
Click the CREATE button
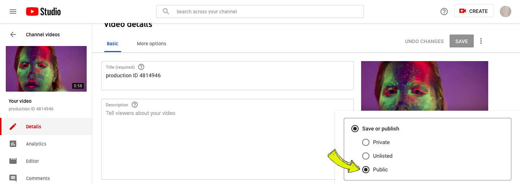474,11
